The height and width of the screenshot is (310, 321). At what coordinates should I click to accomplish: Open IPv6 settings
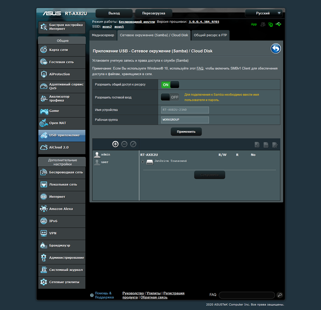click(62, 221)
